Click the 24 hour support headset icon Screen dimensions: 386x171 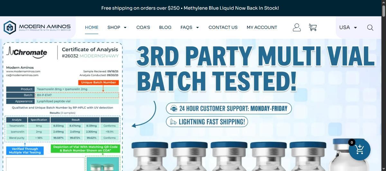pos(174,108)
